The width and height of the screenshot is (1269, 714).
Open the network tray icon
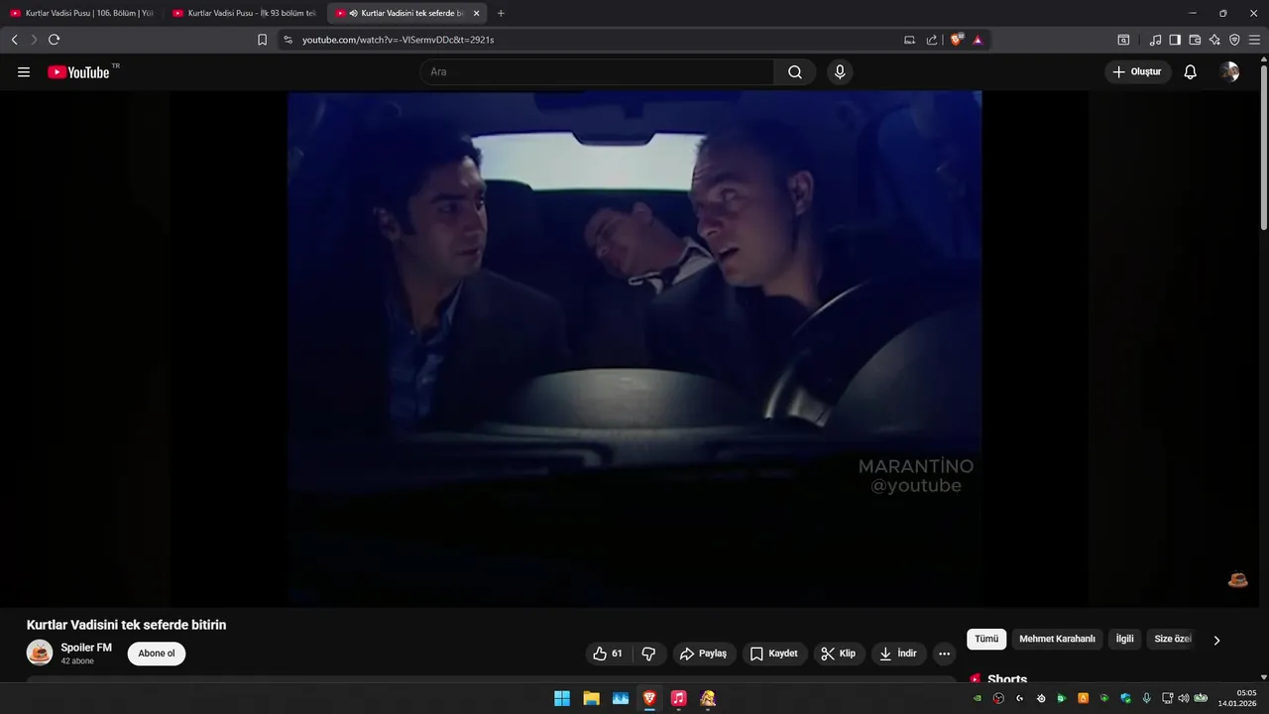[x=1167, y=698]
